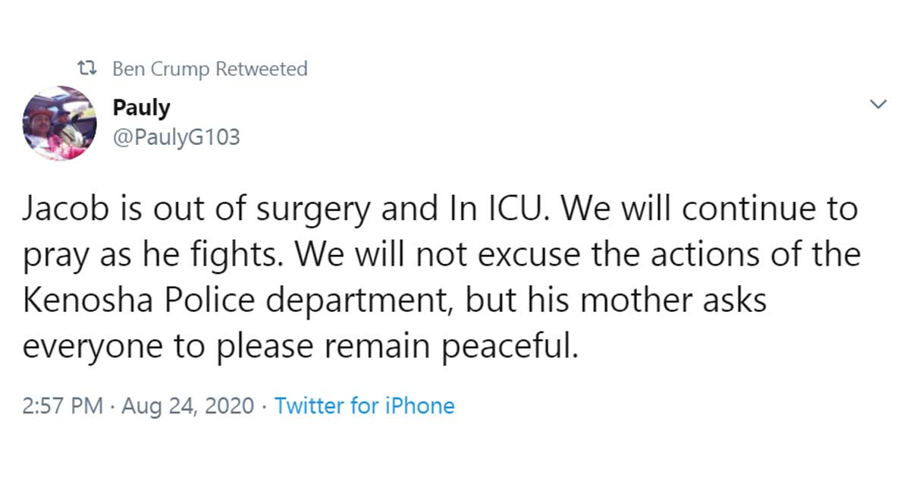The width and height of the screenshot is (910, 478).
Task: Click "Kenosha Police department" in the tweet
Action: 231,301
